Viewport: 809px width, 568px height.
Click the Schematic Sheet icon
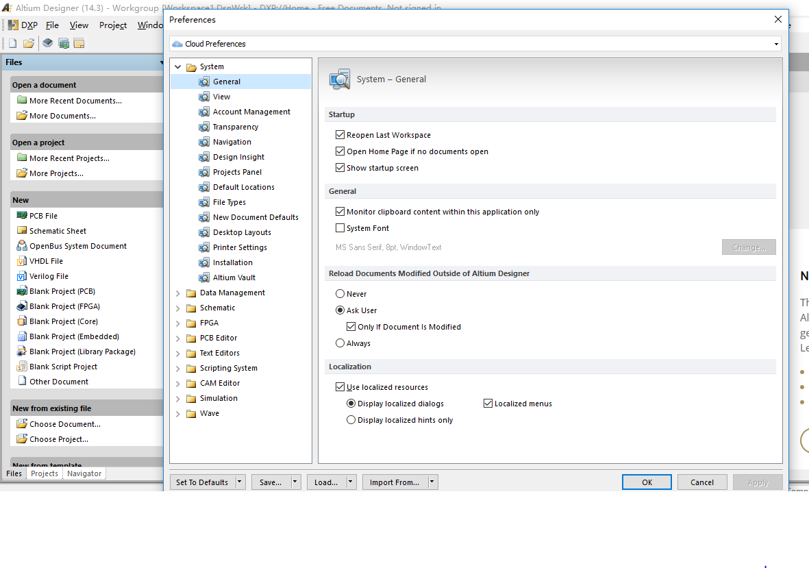coord(22,230)
